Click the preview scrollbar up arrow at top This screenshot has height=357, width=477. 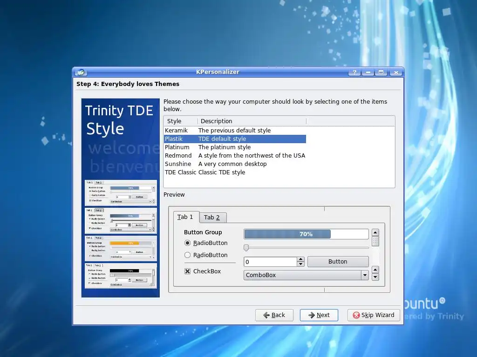(x=375, y=233)
